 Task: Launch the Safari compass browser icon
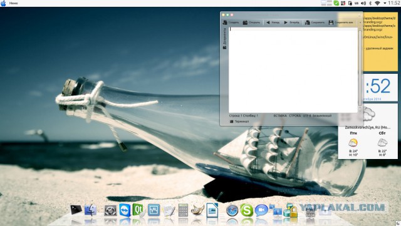pyautogui.click(x=232, y=210)
